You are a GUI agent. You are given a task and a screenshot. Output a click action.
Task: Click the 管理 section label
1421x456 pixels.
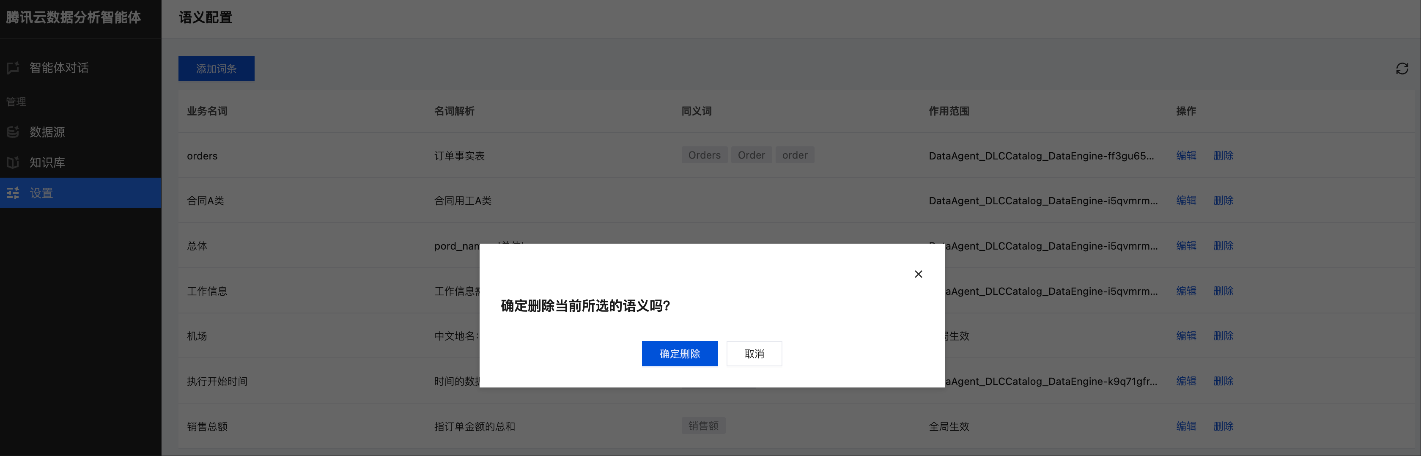coord(16,102)
